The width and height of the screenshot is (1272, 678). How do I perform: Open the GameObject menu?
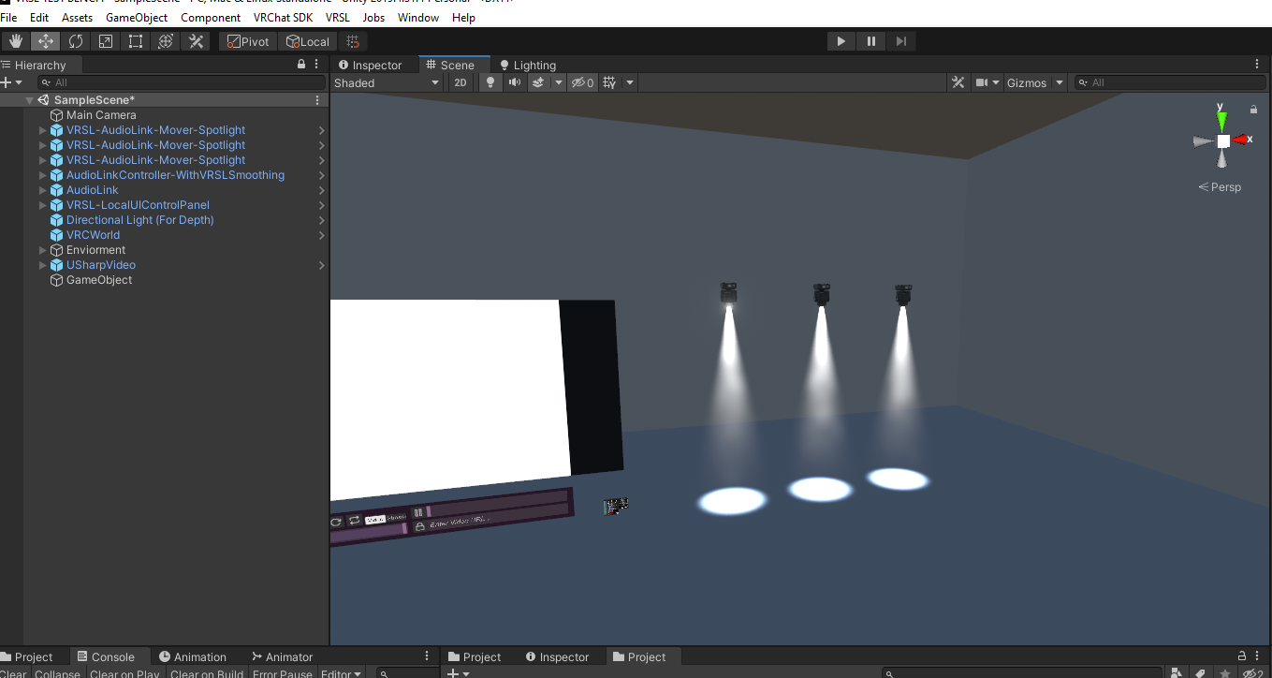pyautogui.click(x=137, y=18)
